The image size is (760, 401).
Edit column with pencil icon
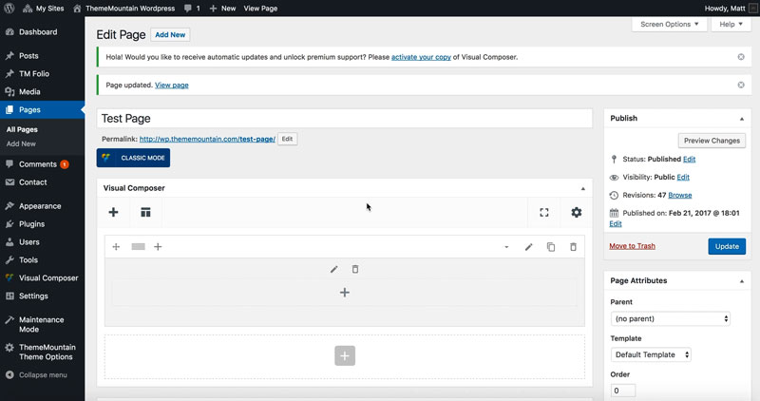(334, 269)
